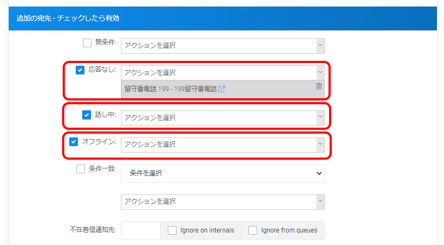
Task: Expand the オフライン action dropdown
Action: pyautogui.click(x=222, y=145)
